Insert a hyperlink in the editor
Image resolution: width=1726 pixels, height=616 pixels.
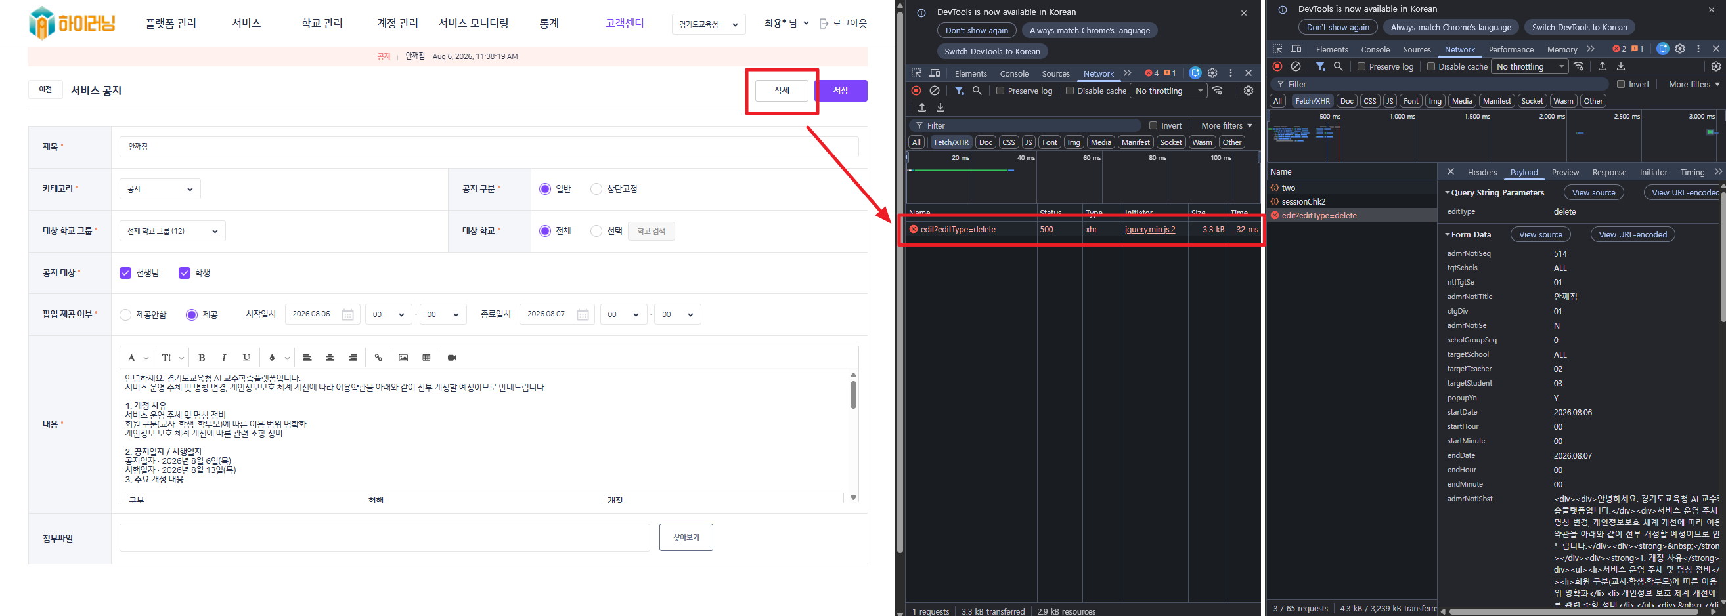click(378, 358)
